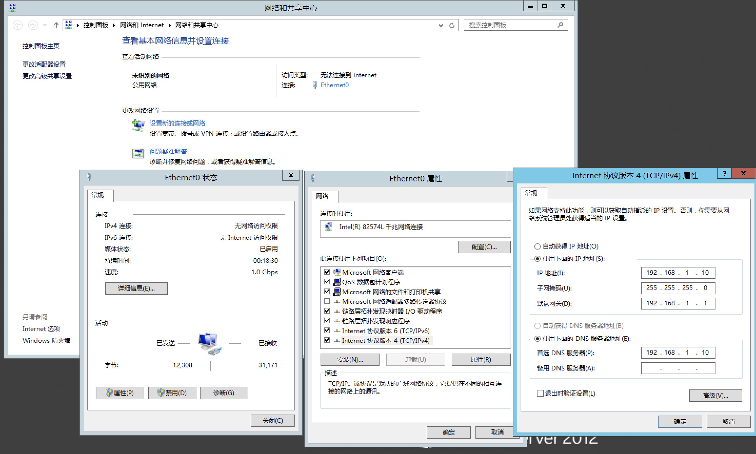The height and width of the screenshot is (454, 756).
Task: Expand recent pages dropdown next to forward button
Action: coord(45,25)
